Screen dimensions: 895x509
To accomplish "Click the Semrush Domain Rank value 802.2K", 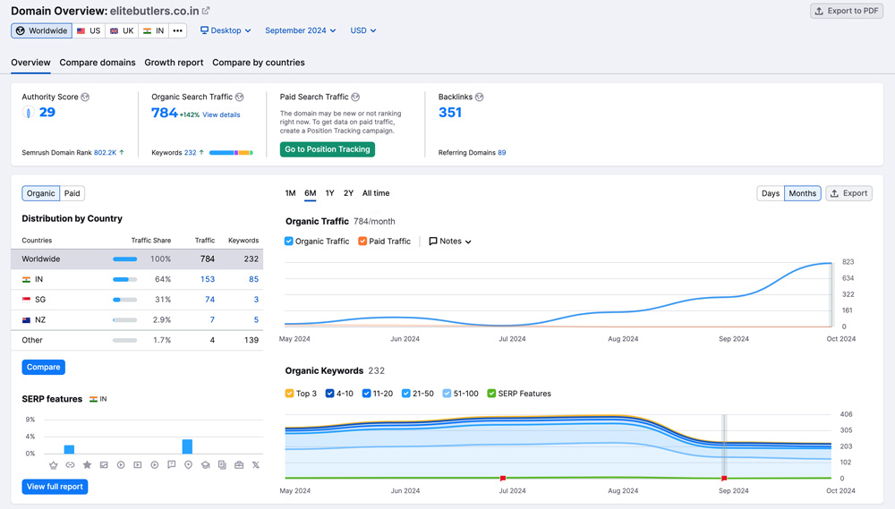I will pyautogui.click(x=105, y=152).
